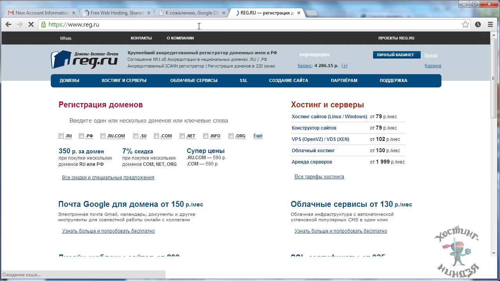Click the Баланс link
The height and width of the screenshot is (281, 500).
[x=305, y=66]
